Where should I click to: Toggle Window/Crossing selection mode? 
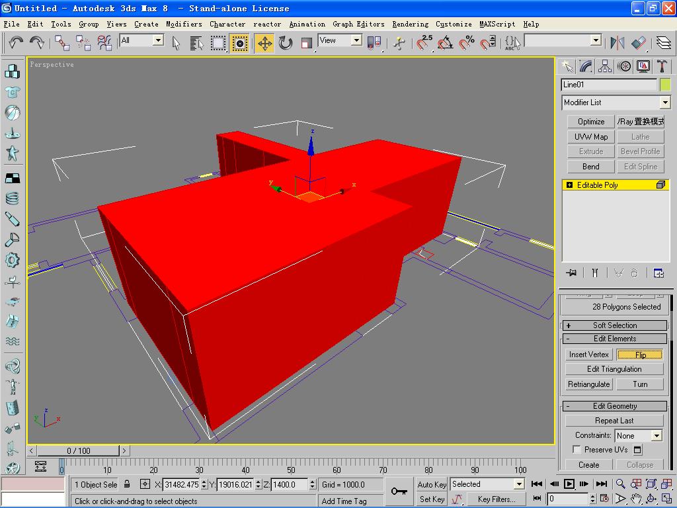tap(239, 43)
